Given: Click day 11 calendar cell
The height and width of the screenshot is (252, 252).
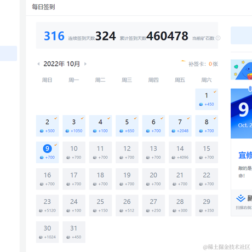Looking at the screenshot, I should 100,152.
